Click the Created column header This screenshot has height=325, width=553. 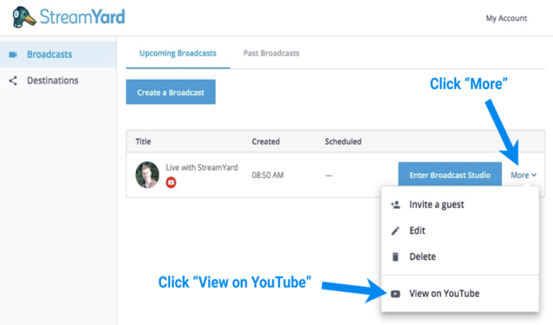265,142
